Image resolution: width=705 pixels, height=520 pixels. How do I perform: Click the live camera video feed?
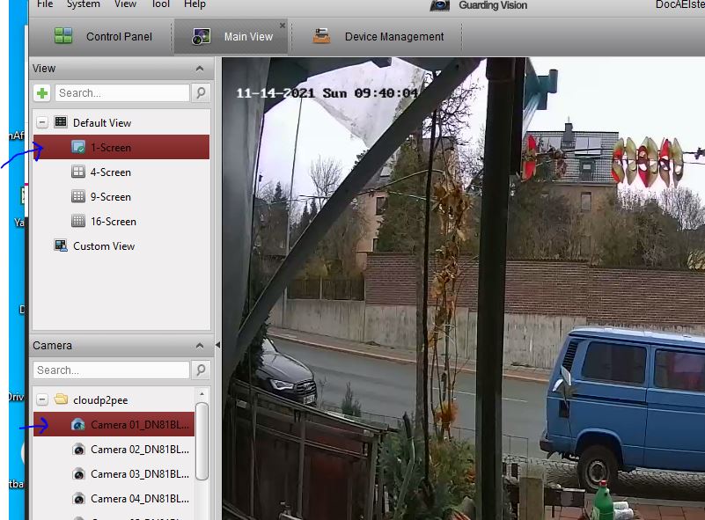click(463, 288)
